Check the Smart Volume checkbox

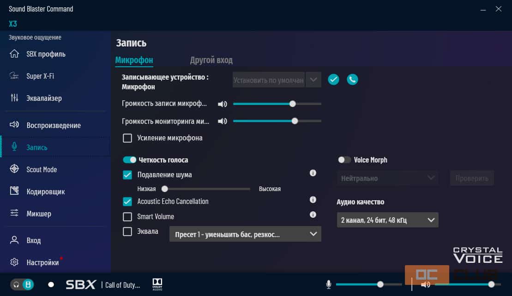[127, 216]
